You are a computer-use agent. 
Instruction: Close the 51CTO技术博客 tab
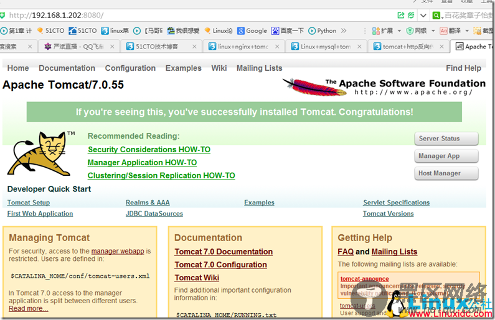[x=194, y=47]
